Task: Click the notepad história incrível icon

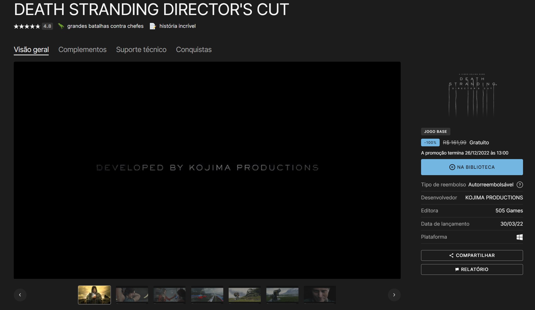Action: click(152, 26)
